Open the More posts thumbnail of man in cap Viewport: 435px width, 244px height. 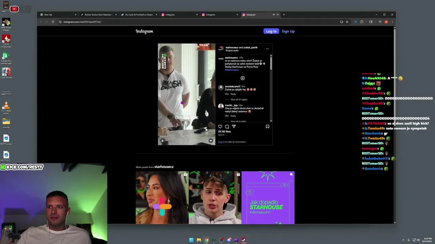point(215,198)
